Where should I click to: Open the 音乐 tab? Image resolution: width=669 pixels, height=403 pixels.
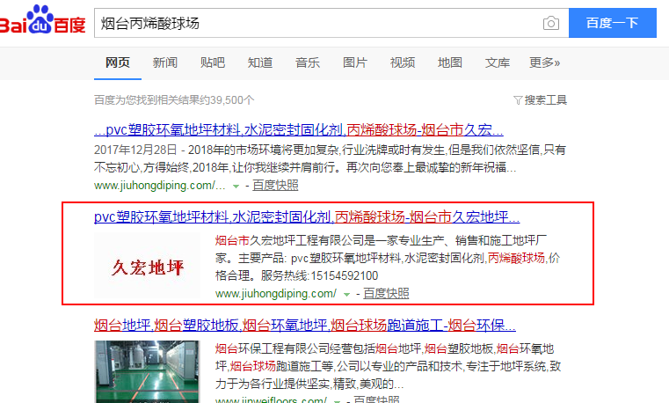(x=307, y=62)
